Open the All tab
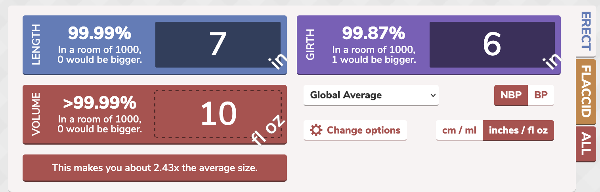The image size is (600, 192). pyautogui.click(x=586, y=144)
